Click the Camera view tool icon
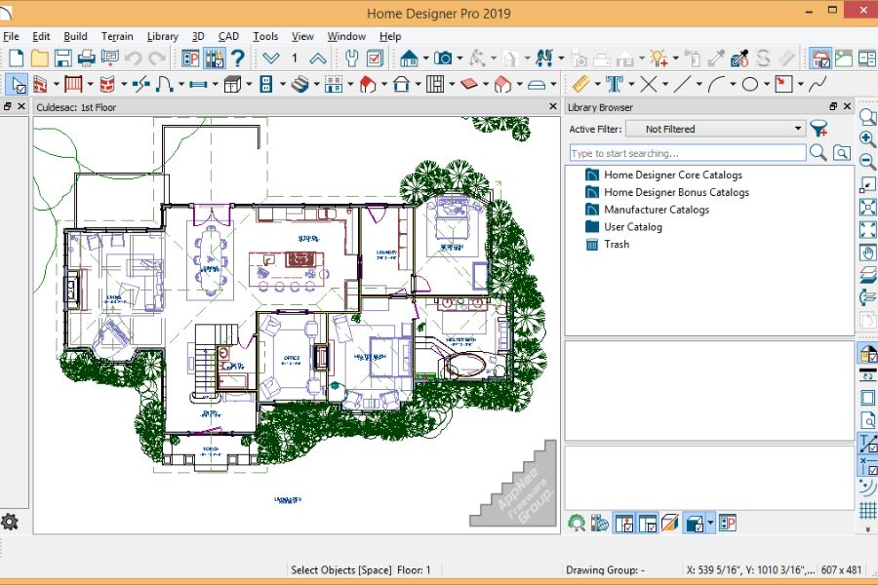The width and height of the screenshot is (878, 585). pyautogui.click(x=442, y=58)
